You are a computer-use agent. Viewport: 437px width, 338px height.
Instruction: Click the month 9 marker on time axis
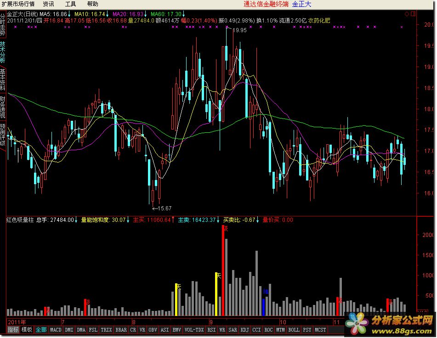tap(211, 322)
